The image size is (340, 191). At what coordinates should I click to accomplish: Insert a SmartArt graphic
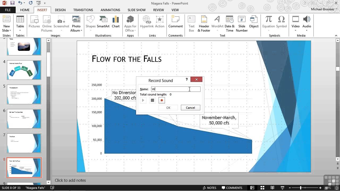[x=103, y=22]
